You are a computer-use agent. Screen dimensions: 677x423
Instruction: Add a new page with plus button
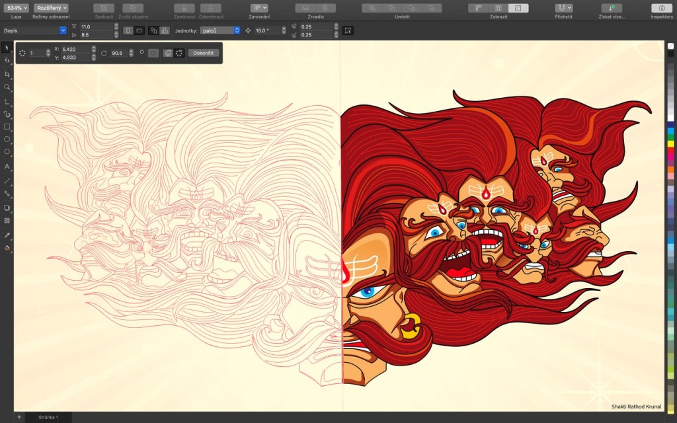click(19, 418)
